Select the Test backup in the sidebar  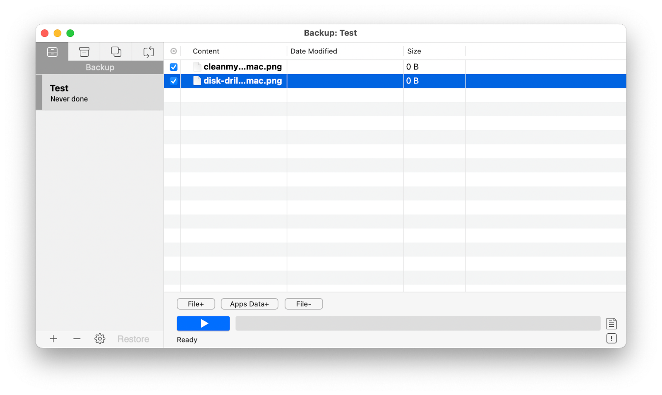coord(99,92)
